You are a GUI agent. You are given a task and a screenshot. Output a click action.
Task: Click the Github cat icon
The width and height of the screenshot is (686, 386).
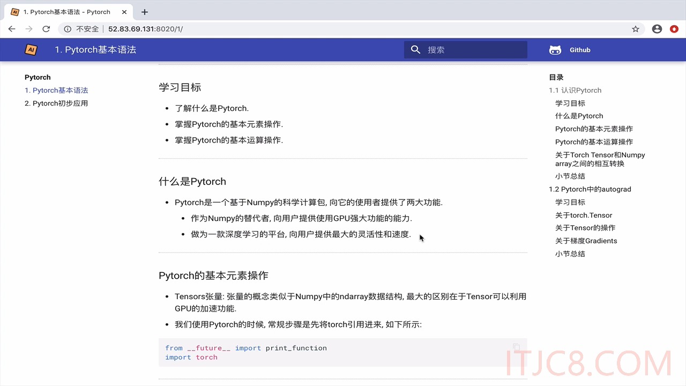pos(555,50)
